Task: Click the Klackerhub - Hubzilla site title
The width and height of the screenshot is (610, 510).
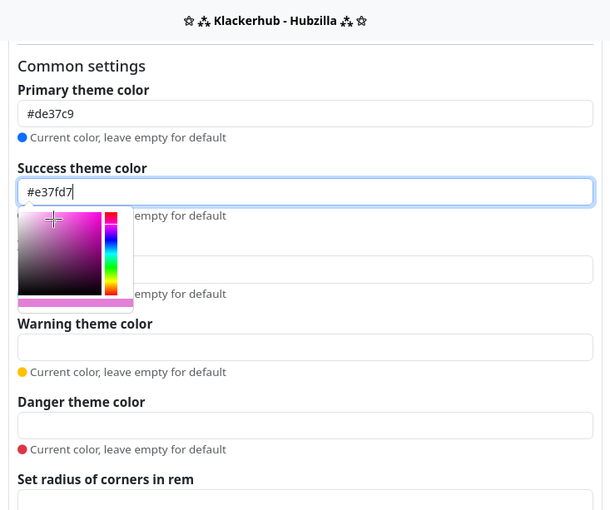Action: point(275,21)
